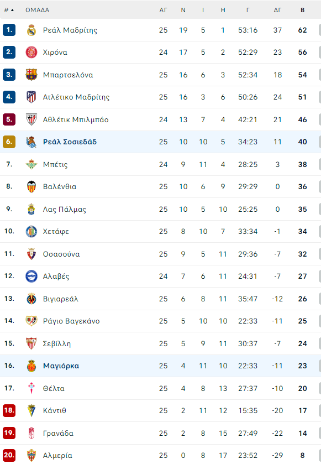
Task: Open the Ρεάλ Σοσιεδάδ team link
Action: pyautogui.click(x=70, y=142)
